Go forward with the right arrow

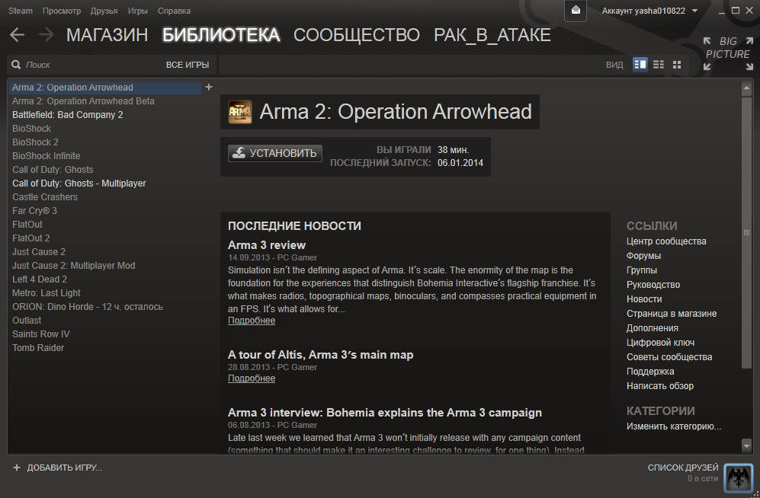46,35
